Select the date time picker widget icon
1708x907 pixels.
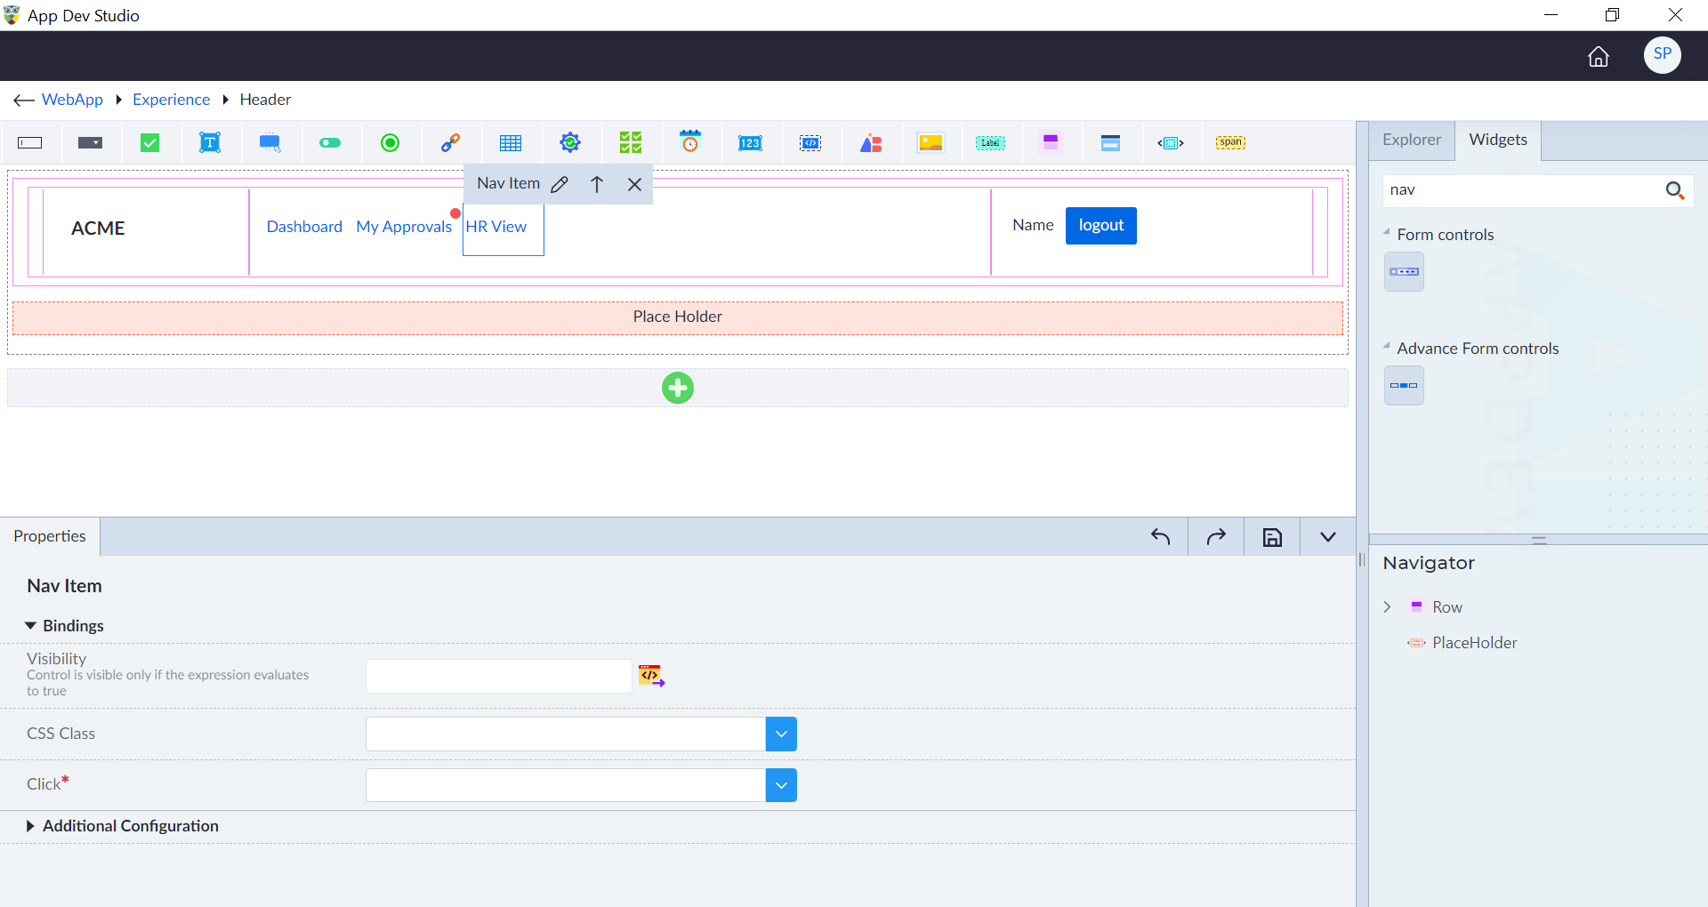[690, 142]
